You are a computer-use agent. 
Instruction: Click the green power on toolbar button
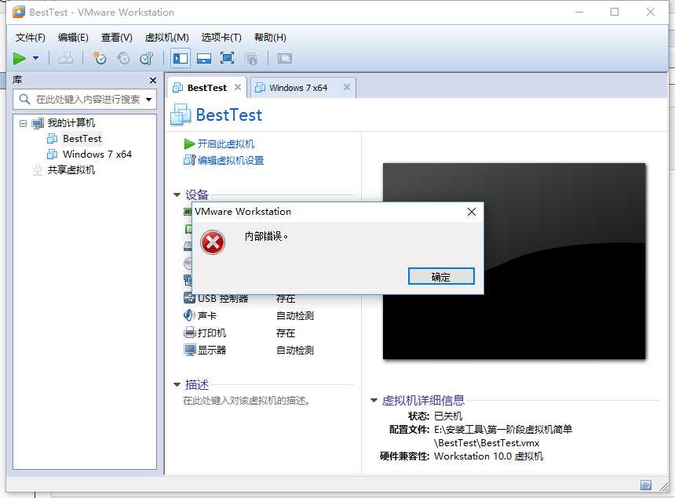tap(20, 58)
